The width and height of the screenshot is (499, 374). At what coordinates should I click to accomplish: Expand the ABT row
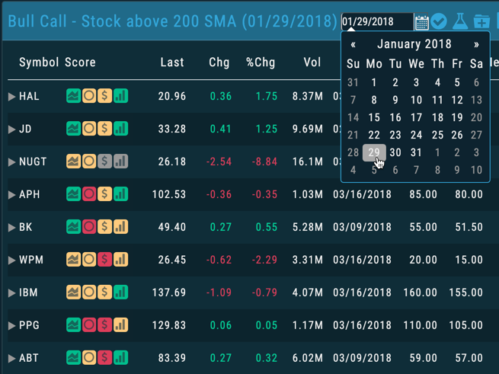click(11, 359)
